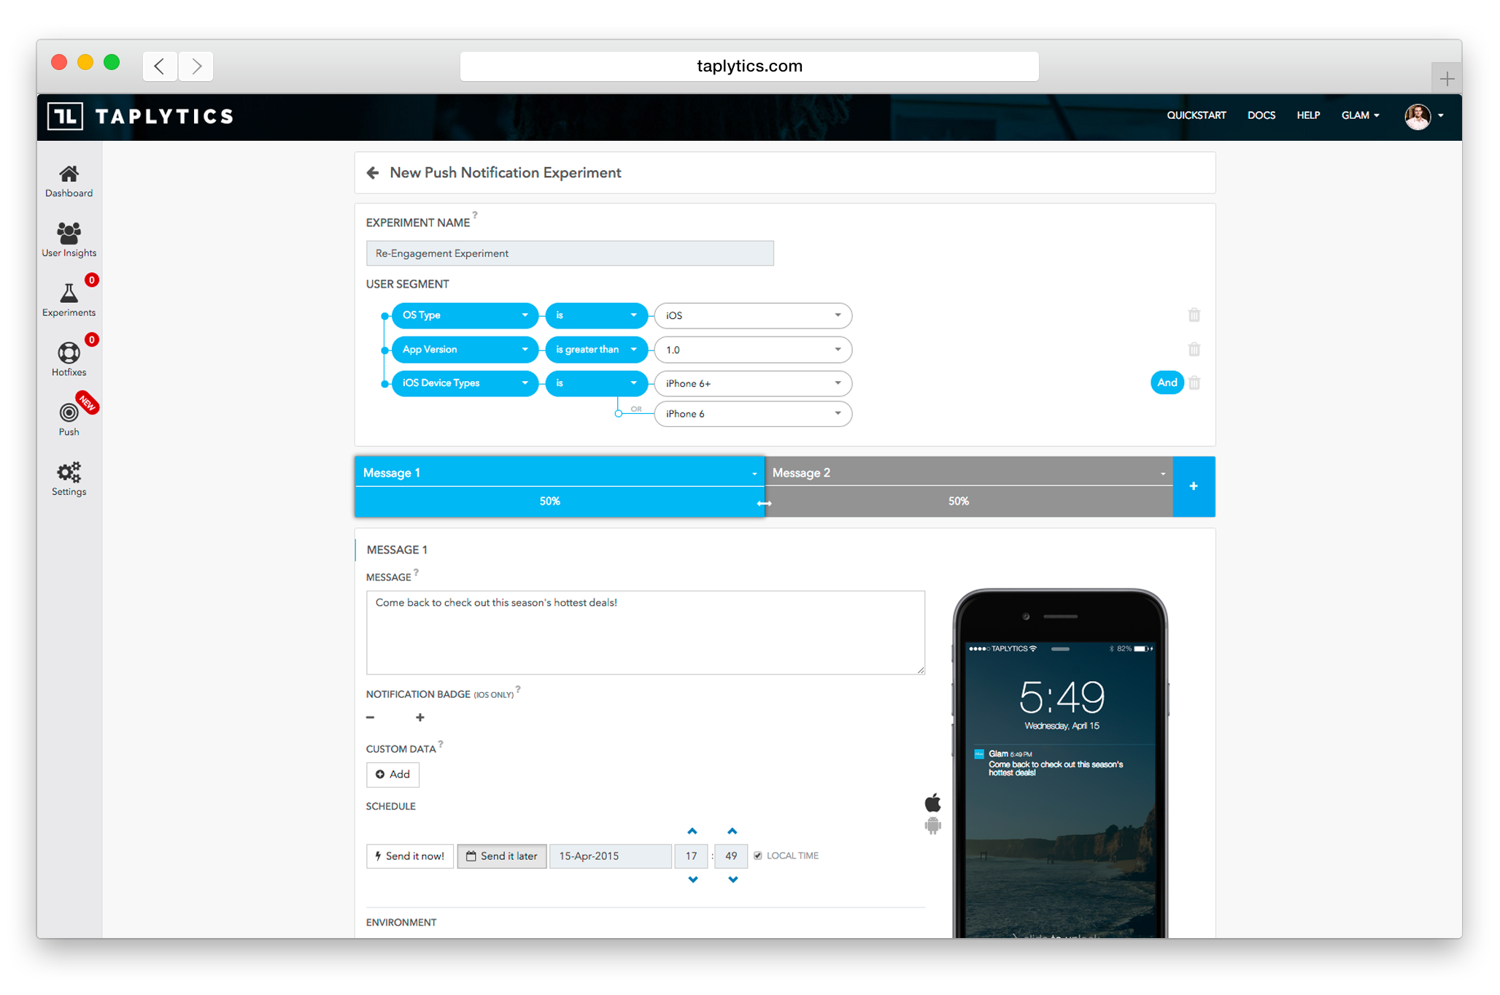Expand the iOS Device Types dropdown
1500x995 pixels.
point(465,383)
